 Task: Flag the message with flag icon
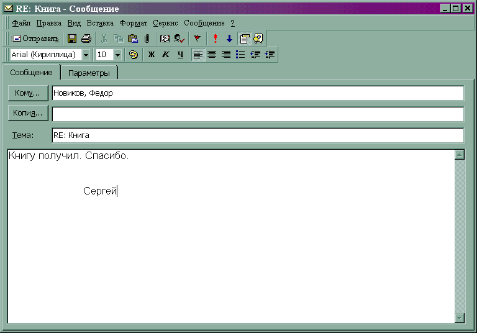point(197,39)
